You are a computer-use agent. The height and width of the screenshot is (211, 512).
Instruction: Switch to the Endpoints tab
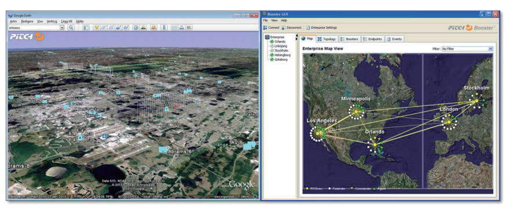coord(372,39)
